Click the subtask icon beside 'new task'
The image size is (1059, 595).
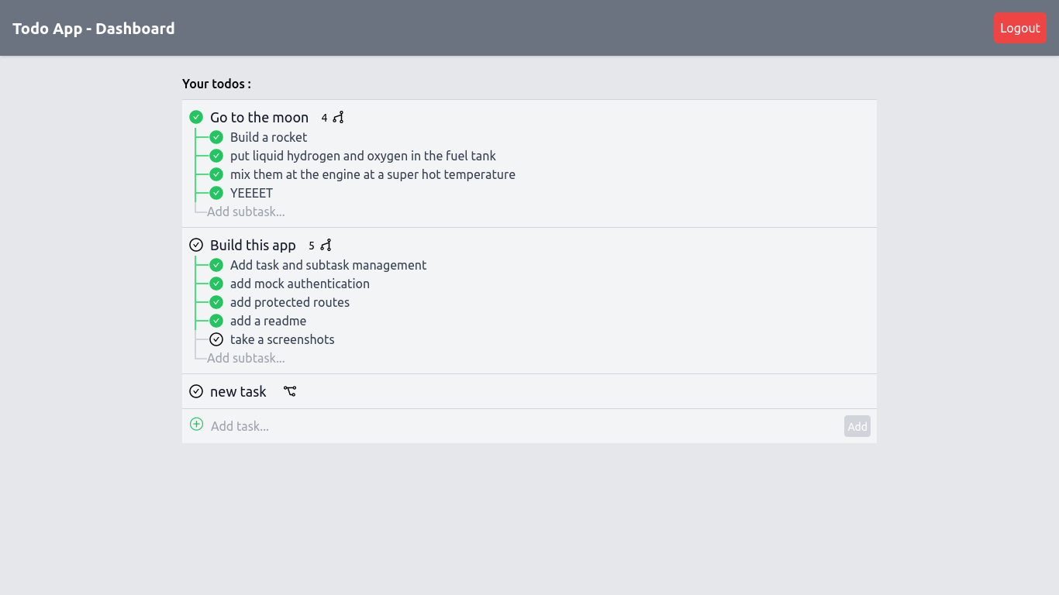point(290,391)
